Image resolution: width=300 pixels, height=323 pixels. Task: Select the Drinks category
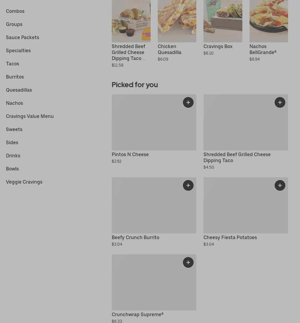pyautogui.click(x=13, y=156)
